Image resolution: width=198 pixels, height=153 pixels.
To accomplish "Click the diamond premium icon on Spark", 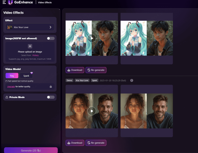I will point(32,73).
